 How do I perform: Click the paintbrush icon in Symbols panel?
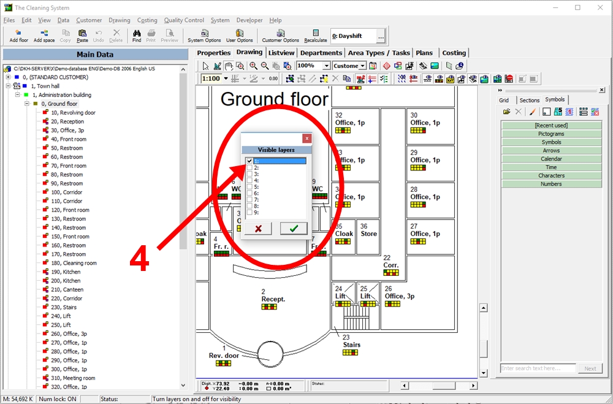pos(532,112)
